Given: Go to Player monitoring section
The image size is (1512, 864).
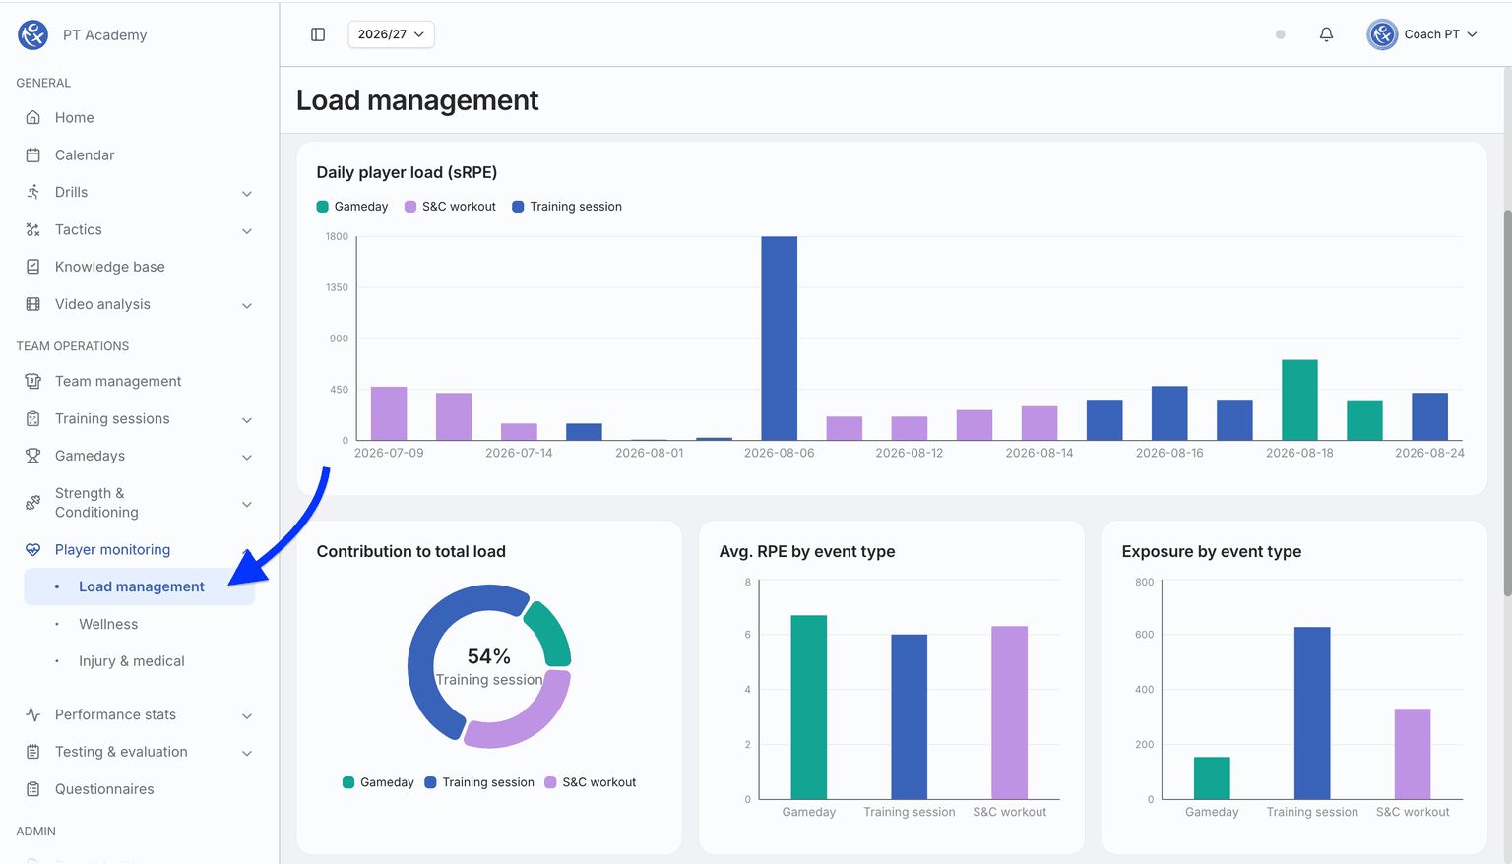Looking at the screenshot, I should point(113,549).
